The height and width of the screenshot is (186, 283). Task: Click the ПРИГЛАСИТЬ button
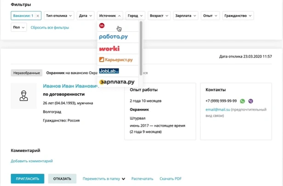[28, 179]
